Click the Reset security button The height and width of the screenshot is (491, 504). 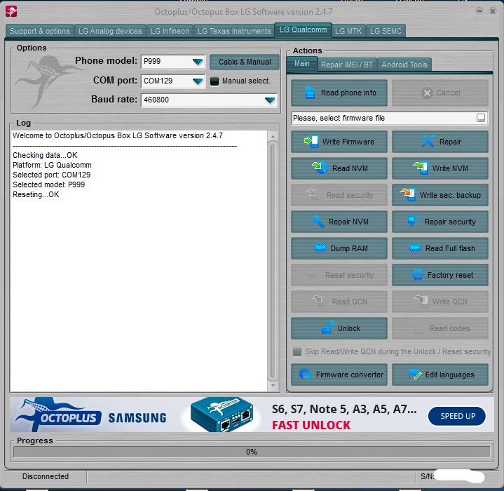point(339,275)
